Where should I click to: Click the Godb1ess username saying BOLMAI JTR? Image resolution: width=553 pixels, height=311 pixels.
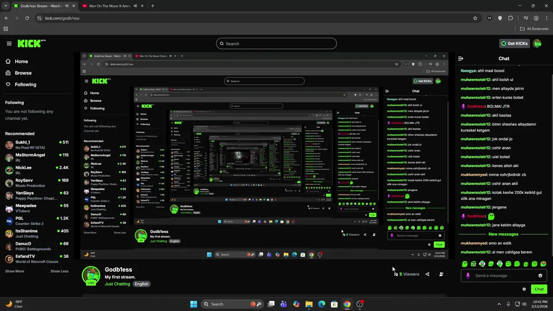[x=476, y=106]
